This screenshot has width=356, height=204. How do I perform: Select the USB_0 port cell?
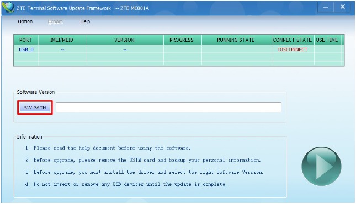coord(26,49)
